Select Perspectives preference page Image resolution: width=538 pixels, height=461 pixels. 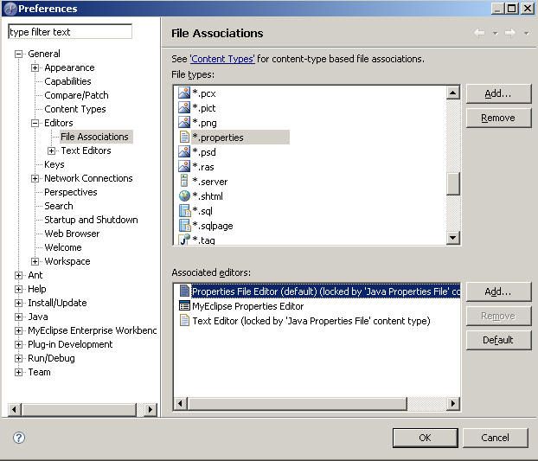coord(70,192)
